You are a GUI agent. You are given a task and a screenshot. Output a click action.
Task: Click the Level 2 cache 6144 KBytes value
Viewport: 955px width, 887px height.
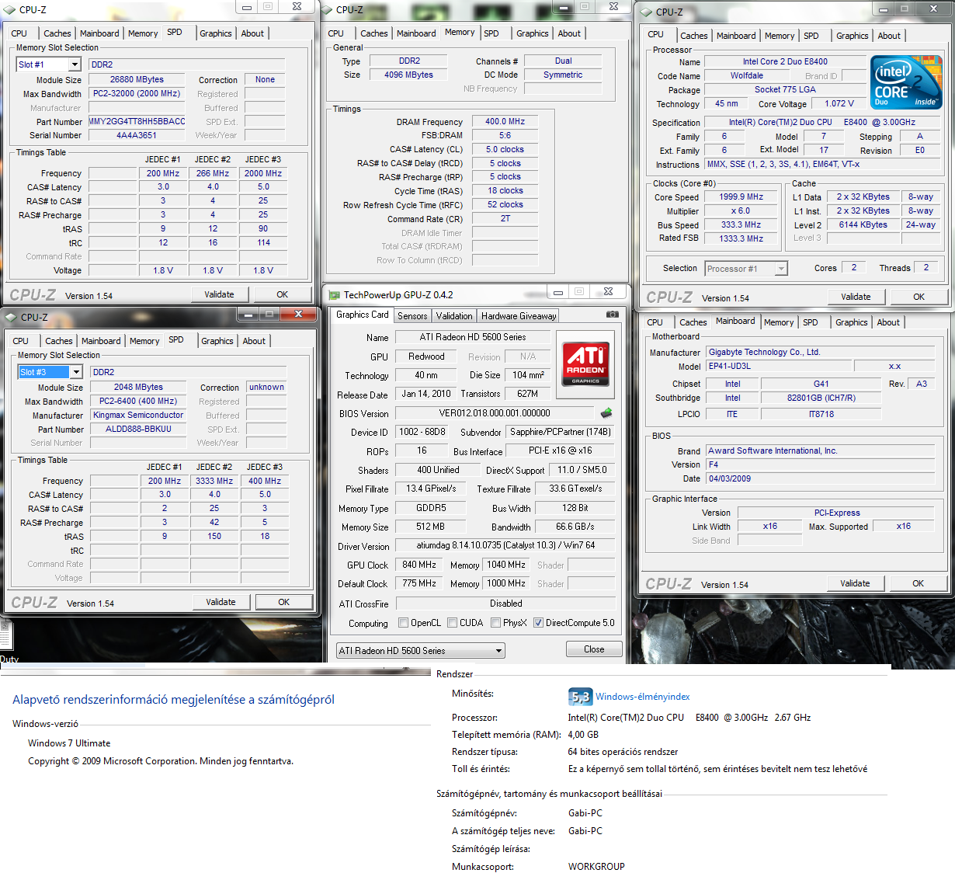coord(863,224)
